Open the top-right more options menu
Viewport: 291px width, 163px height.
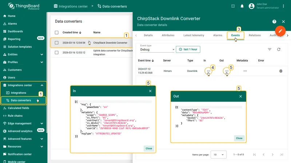pyautogui.click(x=283, y=6)
